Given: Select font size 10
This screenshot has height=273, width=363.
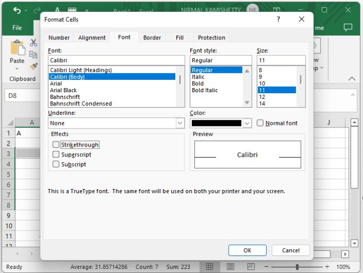Looking at the screenshot, I should (x=276, y=83).
